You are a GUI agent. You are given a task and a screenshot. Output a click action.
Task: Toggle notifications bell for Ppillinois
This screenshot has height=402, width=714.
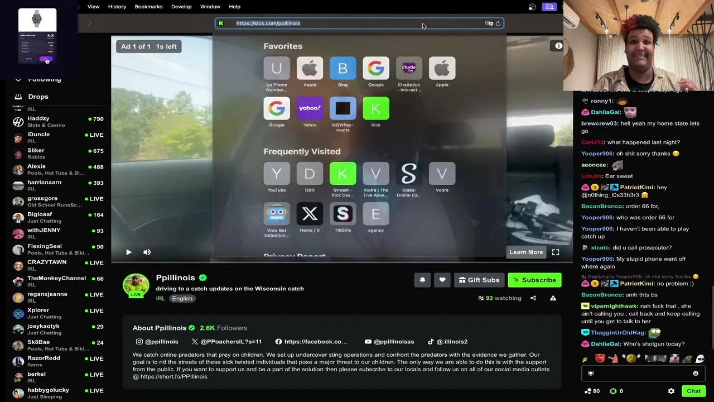422,280
